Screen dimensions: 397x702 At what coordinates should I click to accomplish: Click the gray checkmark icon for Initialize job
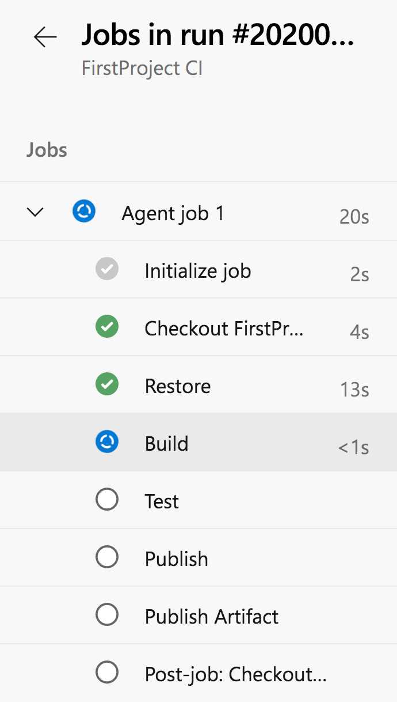point(106,269)
